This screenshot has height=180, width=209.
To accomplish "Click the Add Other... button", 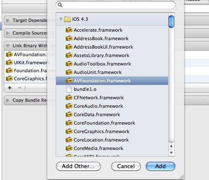I will [x=78, y=166].
